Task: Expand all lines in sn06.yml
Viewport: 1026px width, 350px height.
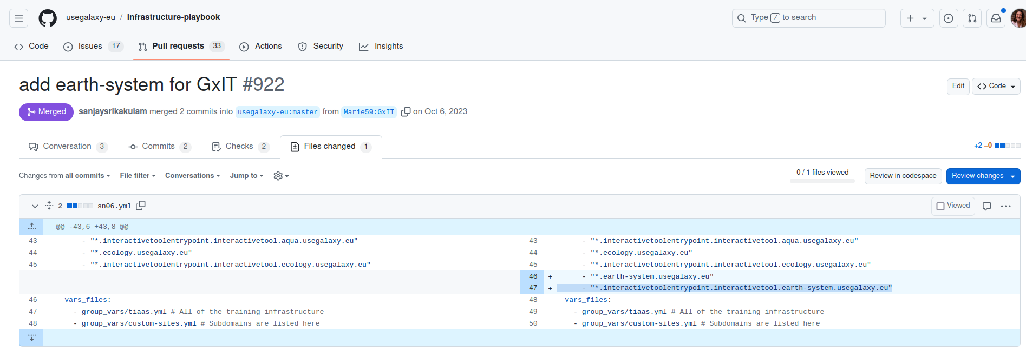Action: point(49,206)
